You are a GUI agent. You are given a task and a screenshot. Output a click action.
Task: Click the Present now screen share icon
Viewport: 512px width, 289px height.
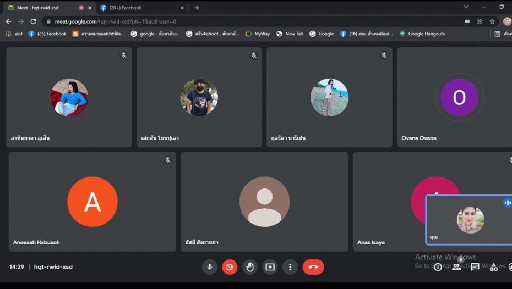coord(270,267)
